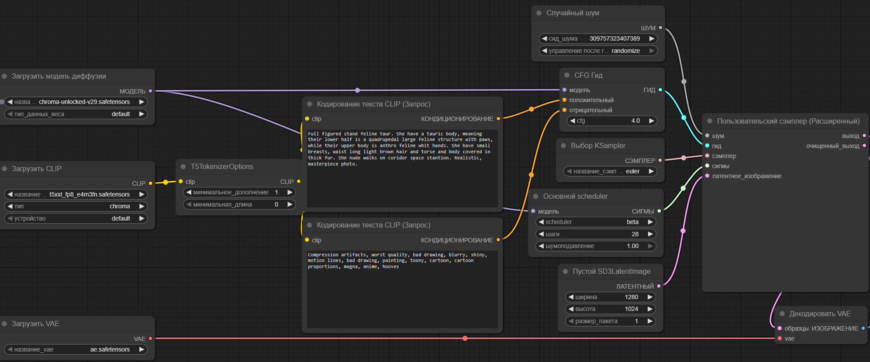The height and width of the screenshot is (362, 870).
Task: Click the midpoint dot on the purple МОДЕЛЬ link
Action: click(x=357, y=90)
